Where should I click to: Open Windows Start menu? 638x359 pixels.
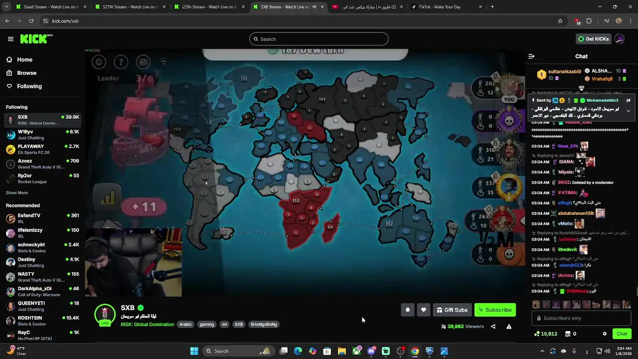point(194,351)
